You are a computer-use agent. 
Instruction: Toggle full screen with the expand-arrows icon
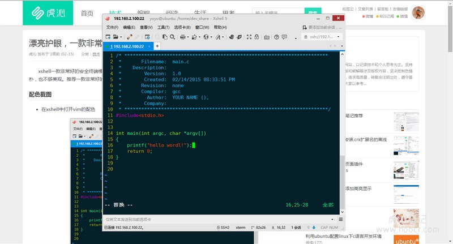[249, 37]
